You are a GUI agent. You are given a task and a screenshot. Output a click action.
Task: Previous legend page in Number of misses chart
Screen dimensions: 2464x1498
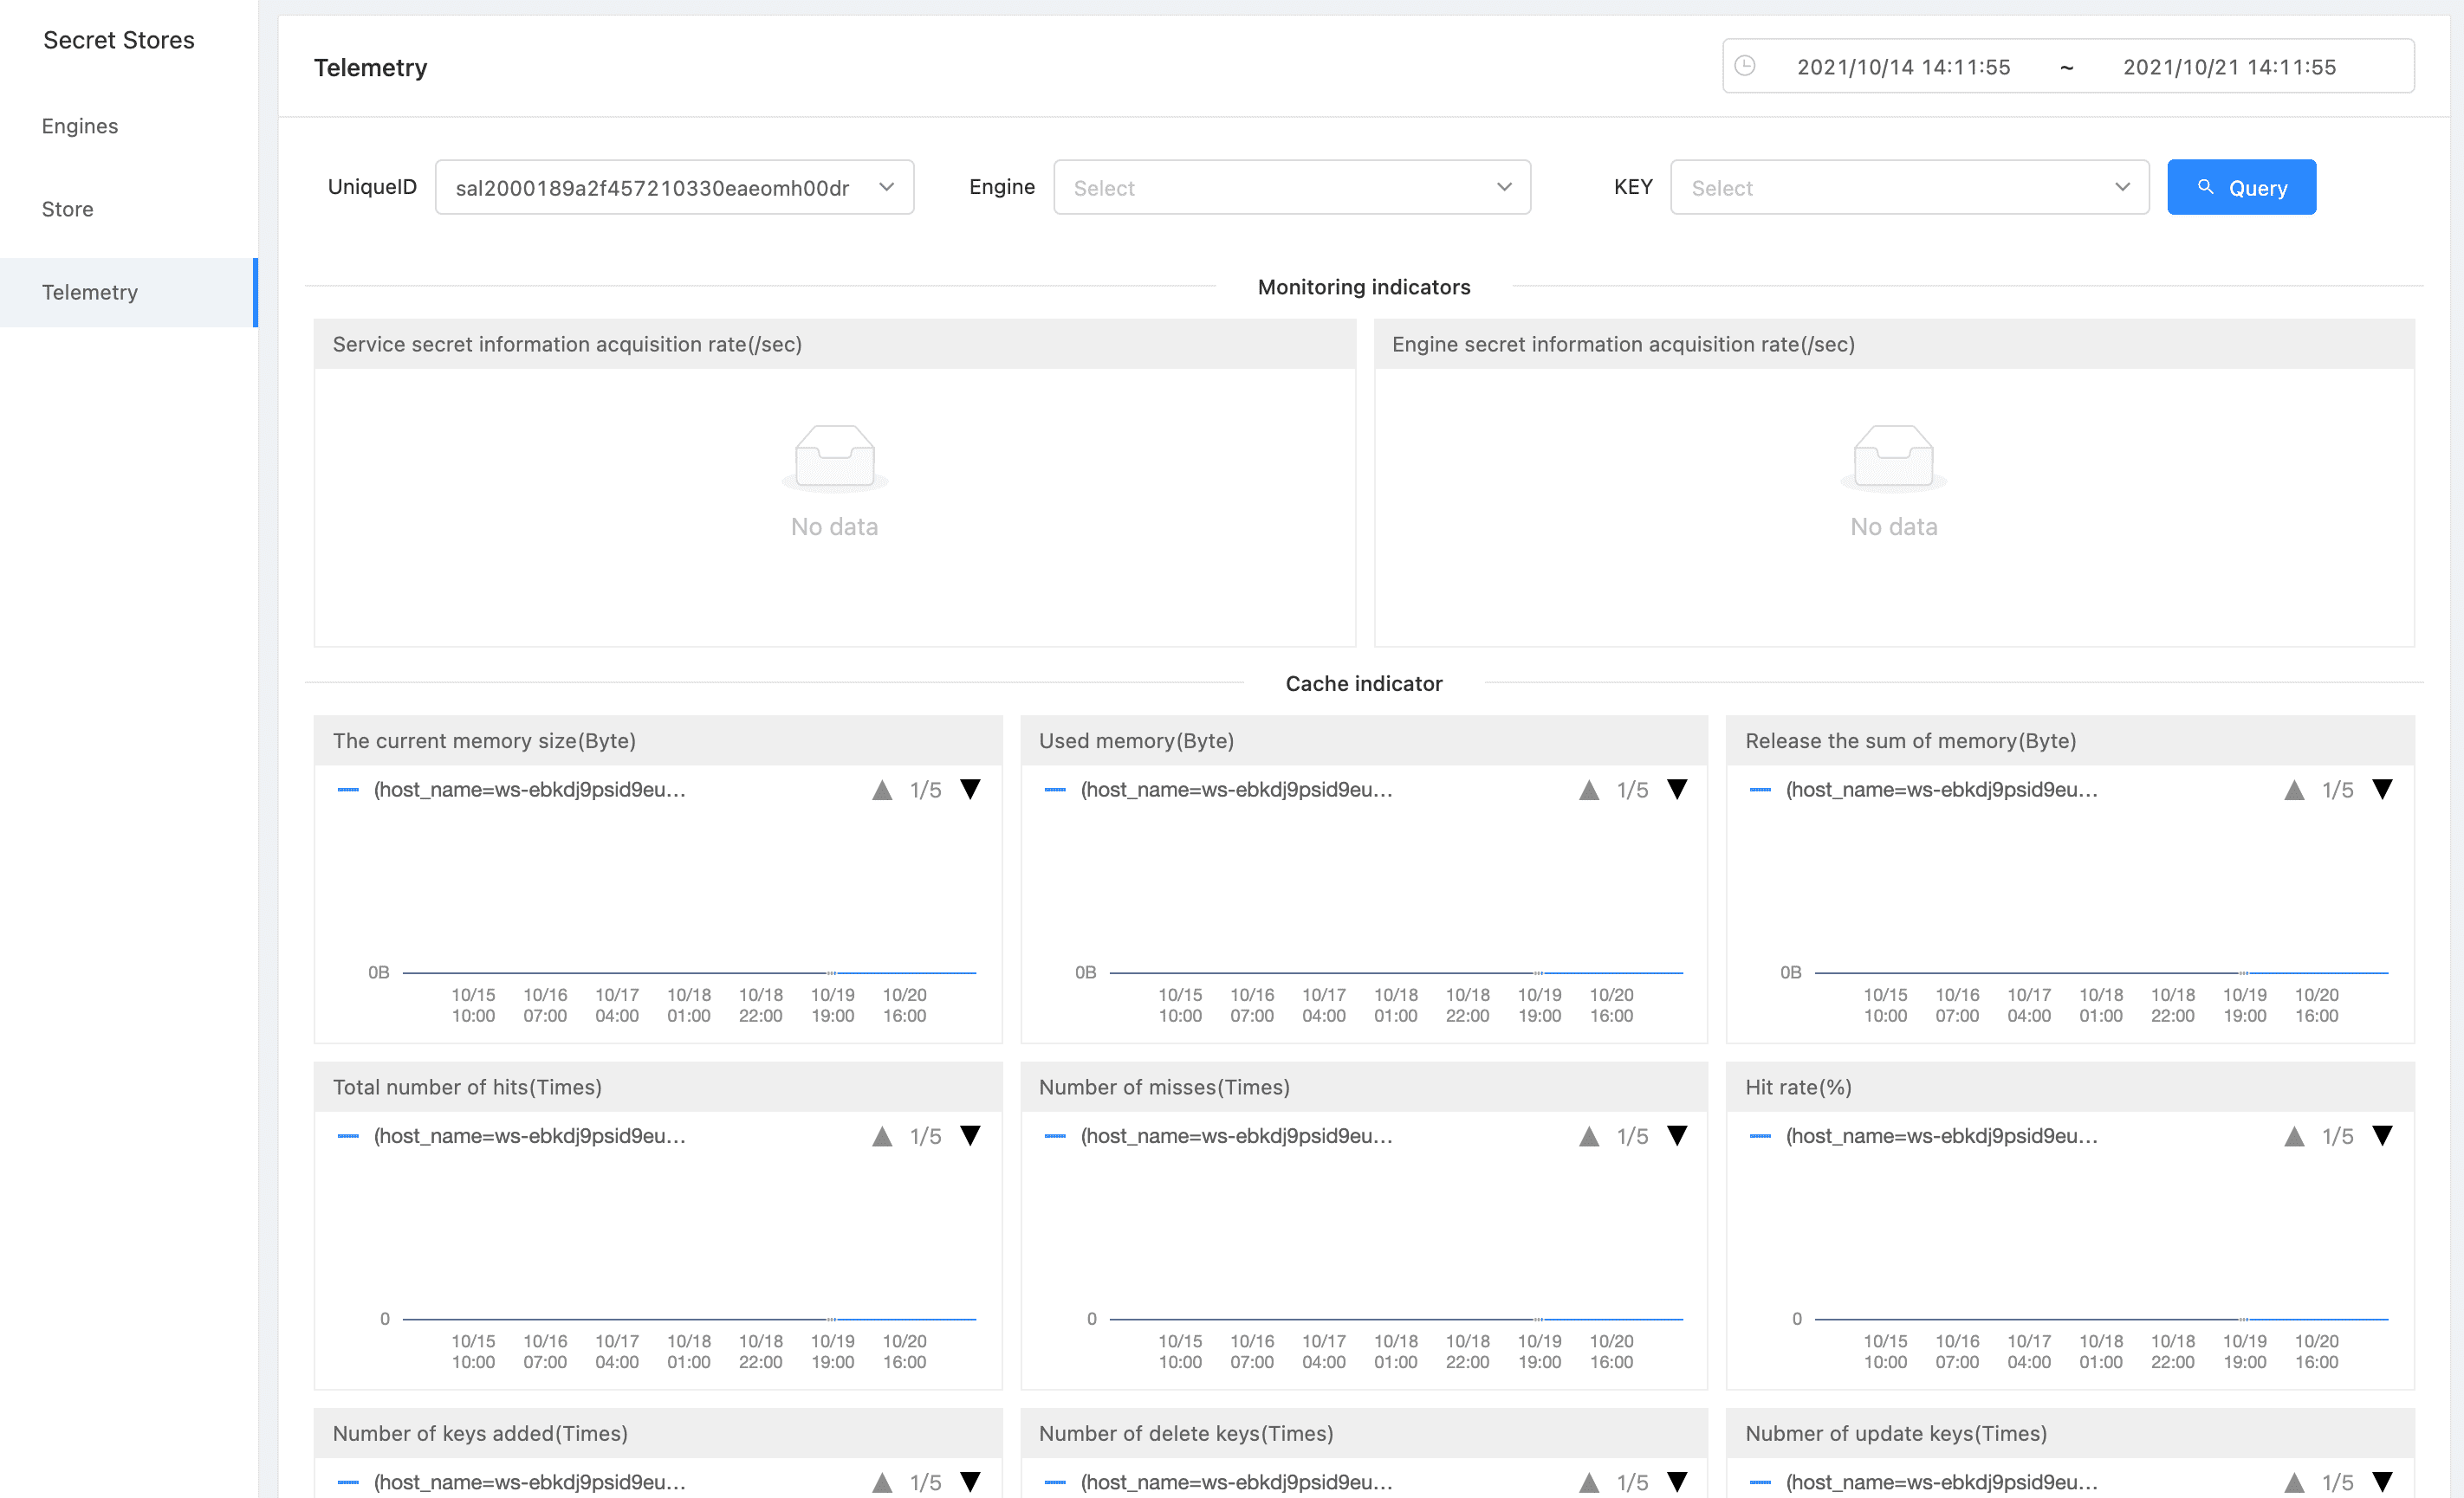[1589, 1135]
